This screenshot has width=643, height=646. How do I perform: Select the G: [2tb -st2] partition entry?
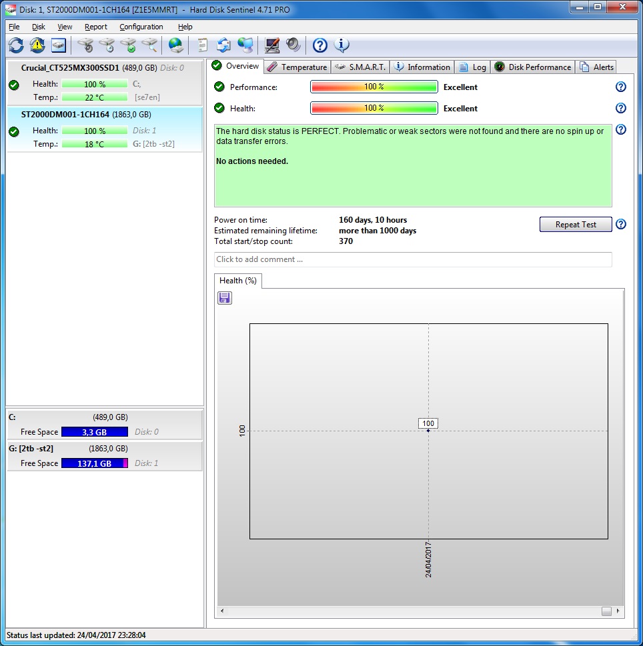tap(105, 455)
